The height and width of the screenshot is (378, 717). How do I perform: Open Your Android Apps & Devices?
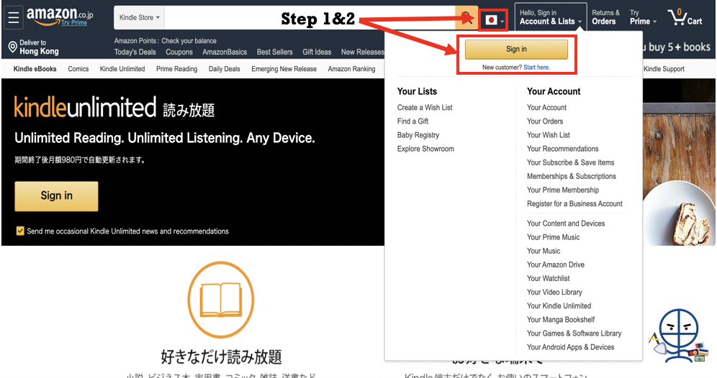coord(570,347)
